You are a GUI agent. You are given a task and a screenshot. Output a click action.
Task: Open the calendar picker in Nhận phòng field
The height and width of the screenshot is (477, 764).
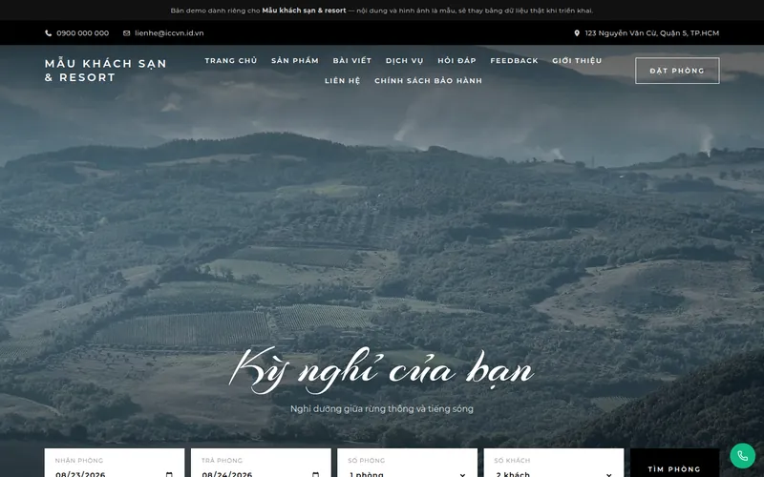(x=169, y=474)
